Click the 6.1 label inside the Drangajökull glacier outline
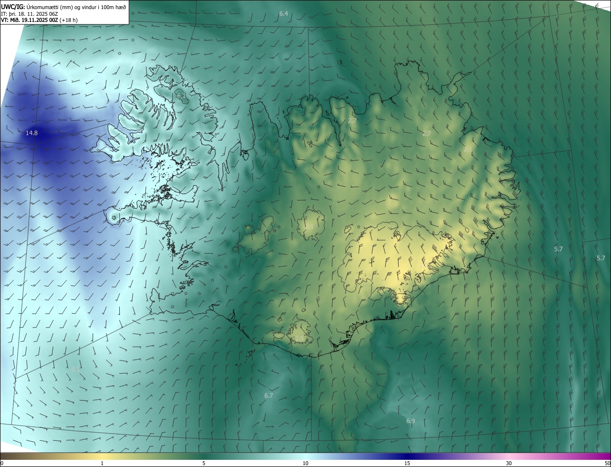 click(x=181, y=96)
